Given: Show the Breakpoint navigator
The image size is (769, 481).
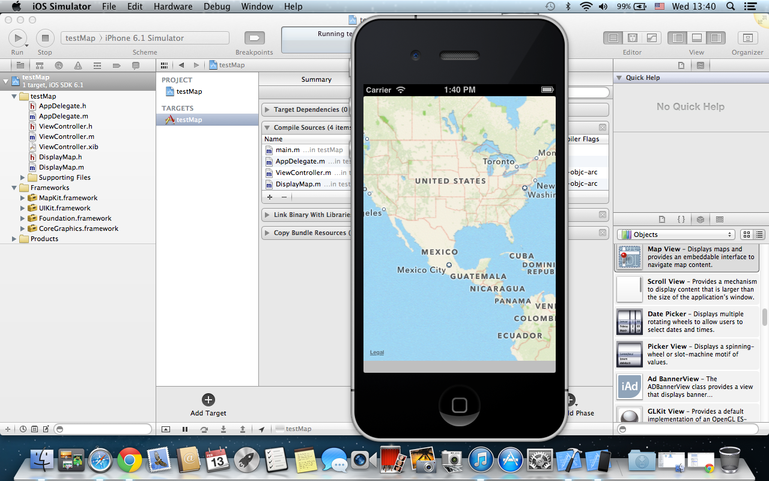Looking at the screenshot, I should [116, 66].
